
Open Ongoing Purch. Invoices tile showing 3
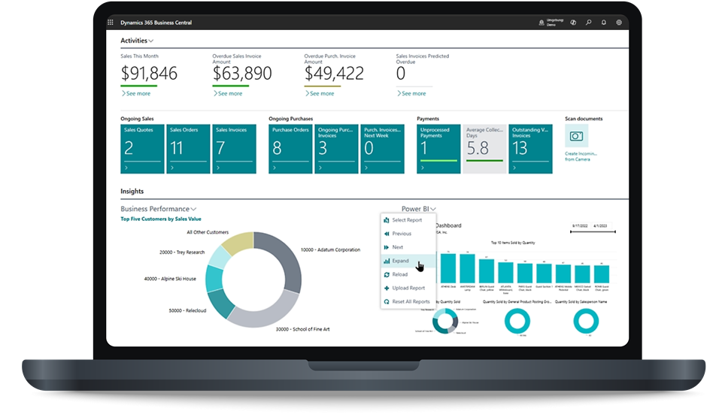coord(337,149)
